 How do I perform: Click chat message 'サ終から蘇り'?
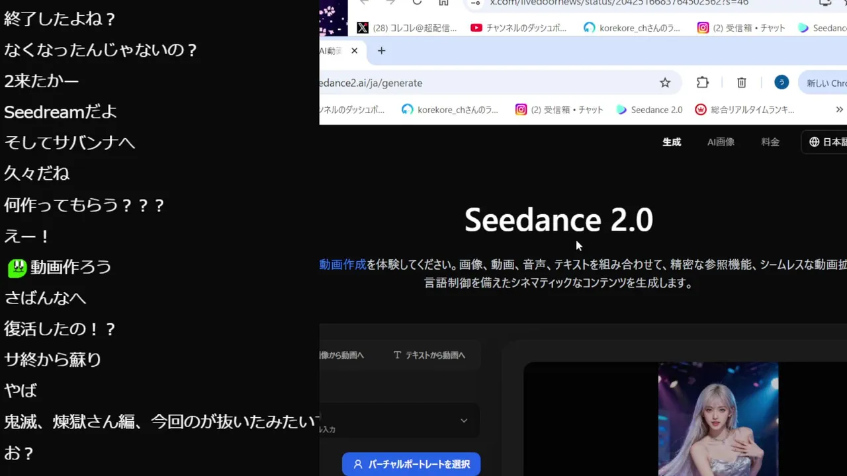53,360
